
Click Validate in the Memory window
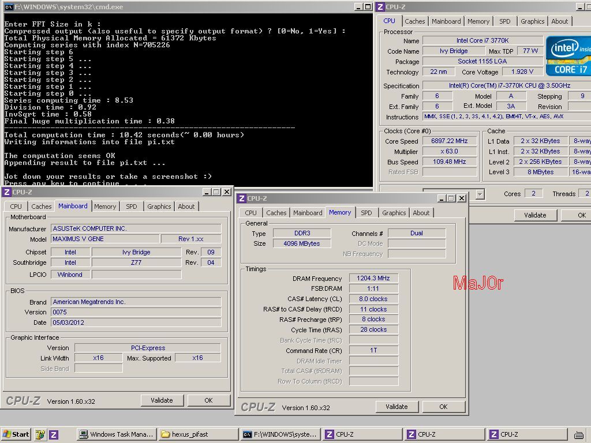tap(397, 407)
